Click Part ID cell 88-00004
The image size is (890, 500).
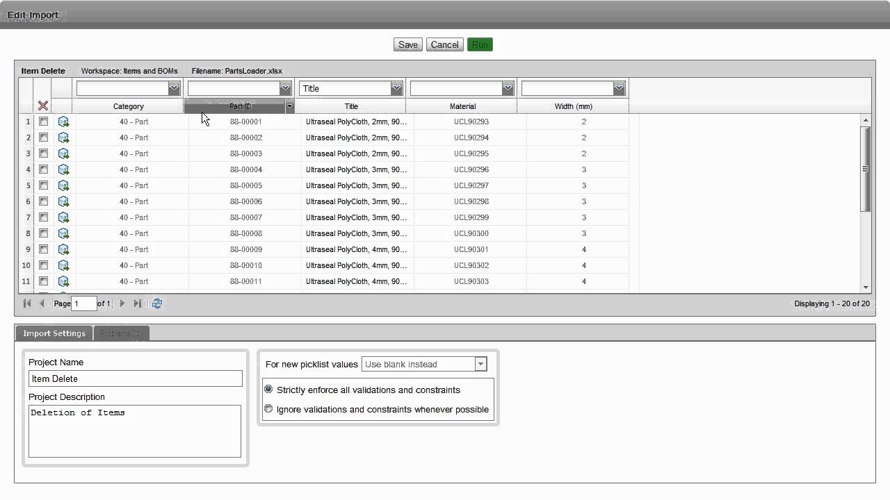(x=246, y=169)
